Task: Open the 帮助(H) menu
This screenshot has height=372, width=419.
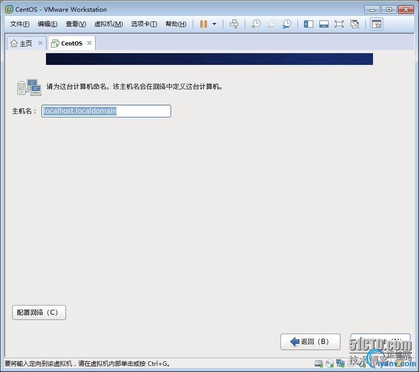Action: coord(176,24)
